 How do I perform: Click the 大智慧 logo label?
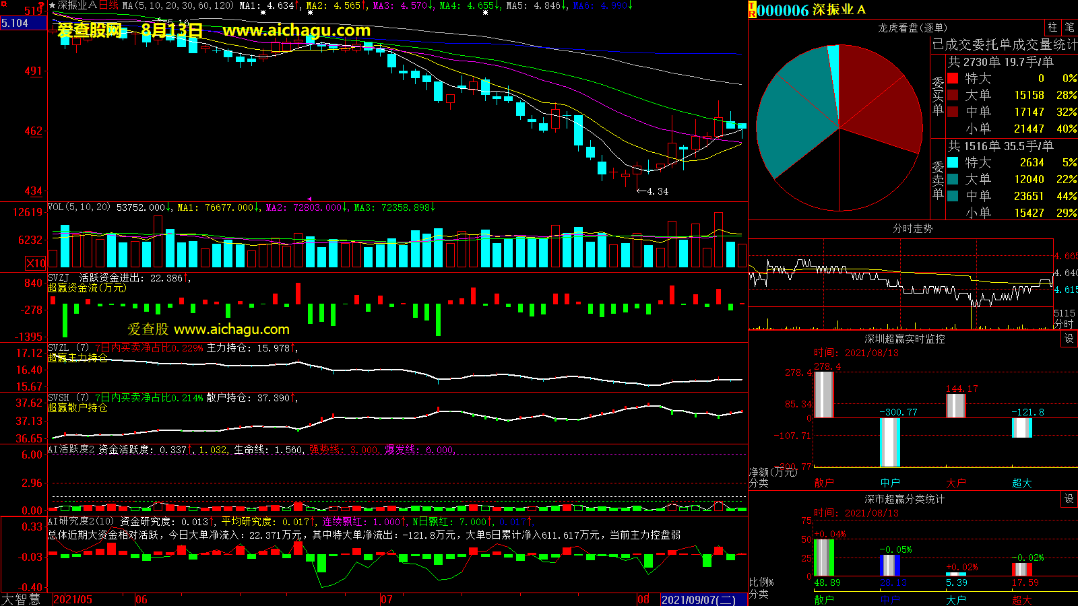coord(22,599)
